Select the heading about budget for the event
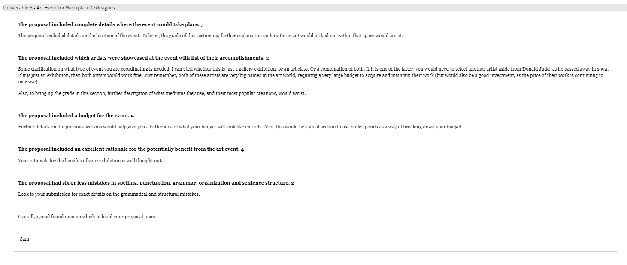Screen dimensions: 627x265 [x=76, y=116]
